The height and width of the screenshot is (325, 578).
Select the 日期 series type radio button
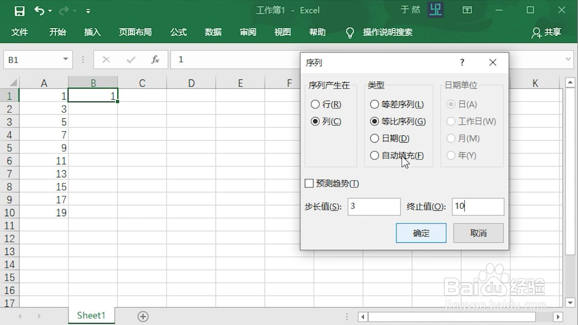tap(375, 139)
